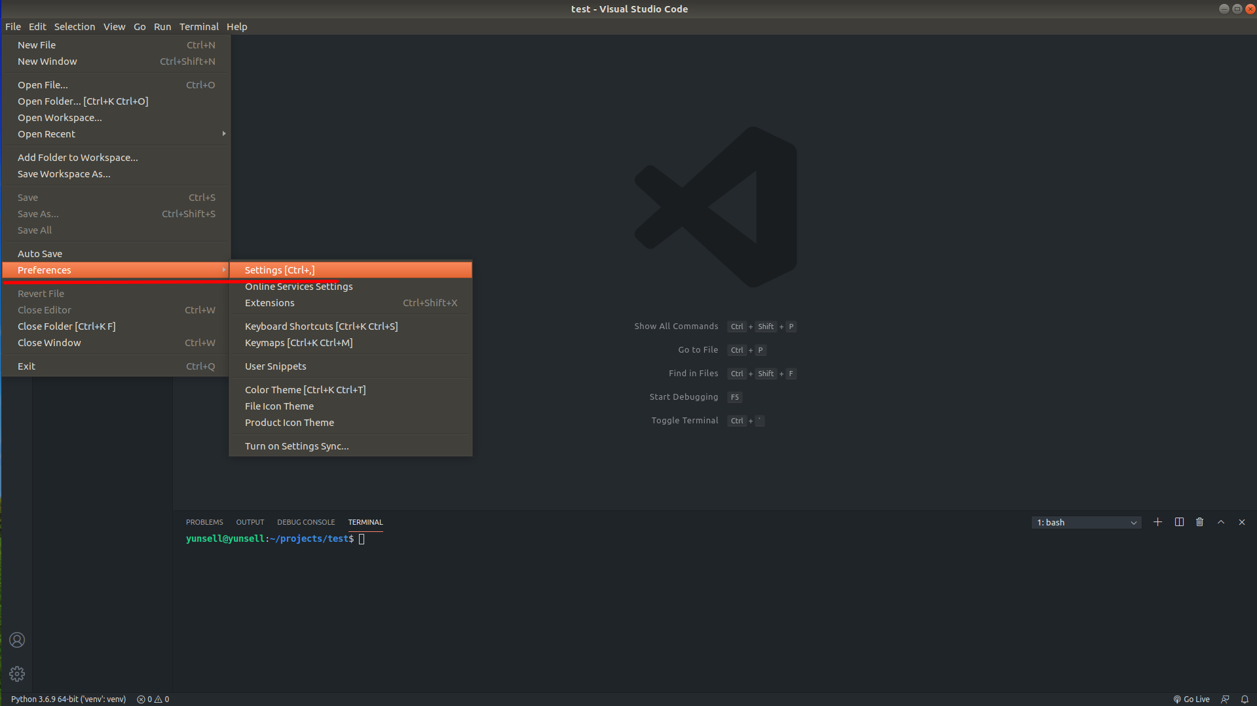This screenshot has height=706, width=1257.
Task: Click the Toggle Terminal hint
Action: 708,421
